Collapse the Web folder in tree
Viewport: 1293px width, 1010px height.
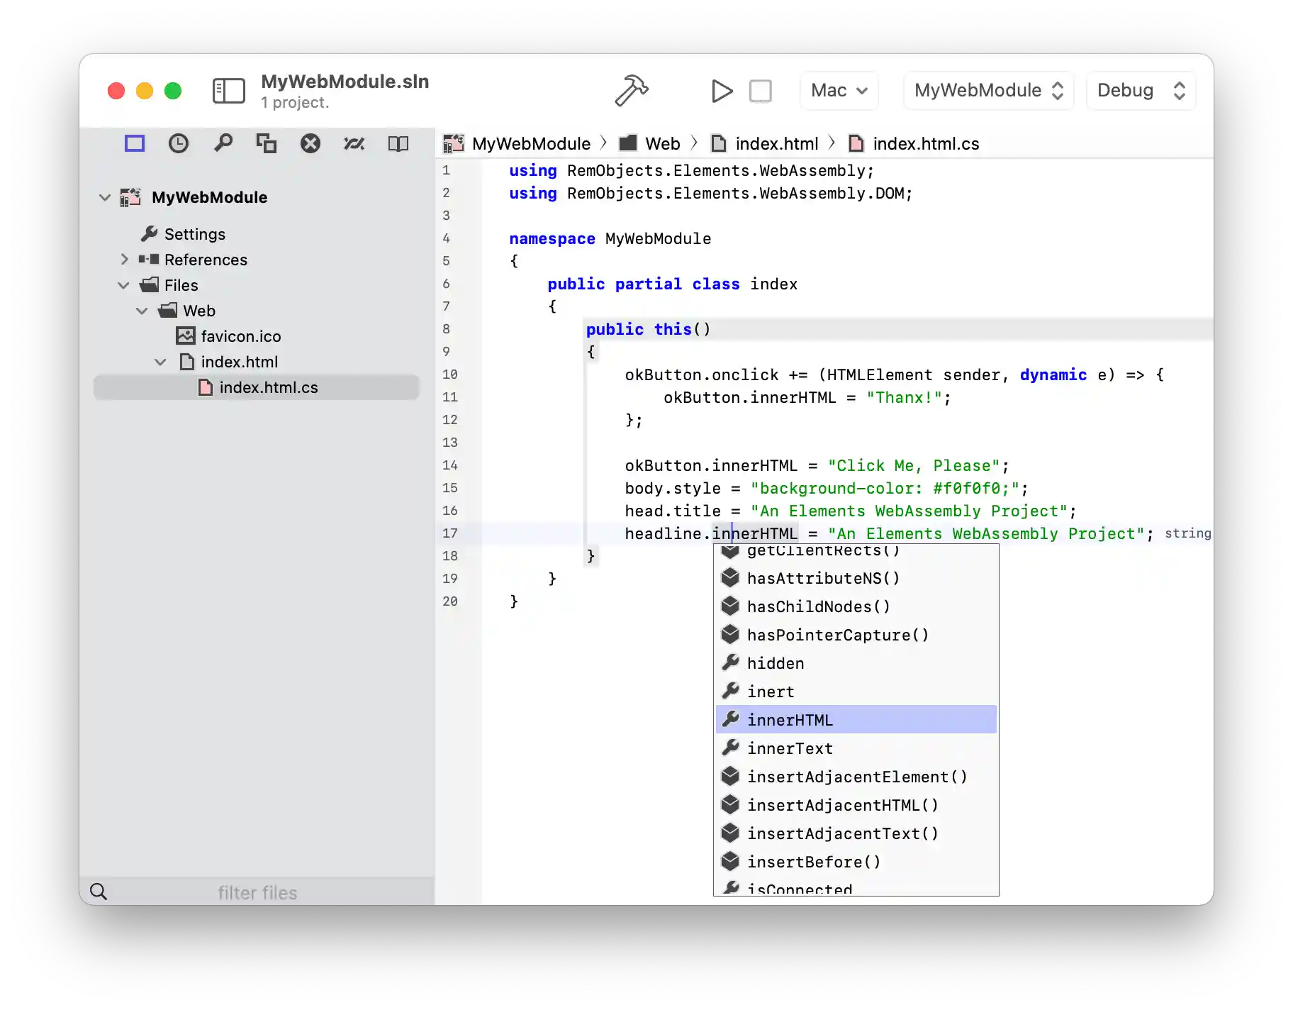[142, 311]
